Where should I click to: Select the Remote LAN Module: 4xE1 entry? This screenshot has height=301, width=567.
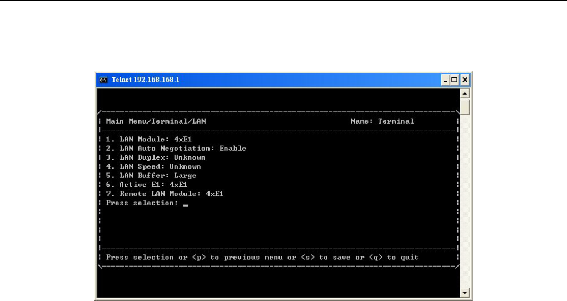tap(164, 194)
